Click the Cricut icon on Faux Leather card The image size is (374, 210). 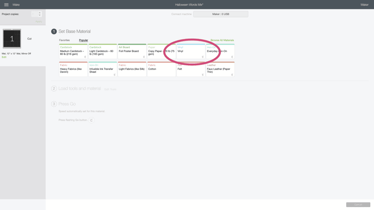click(x=232, y=75)
